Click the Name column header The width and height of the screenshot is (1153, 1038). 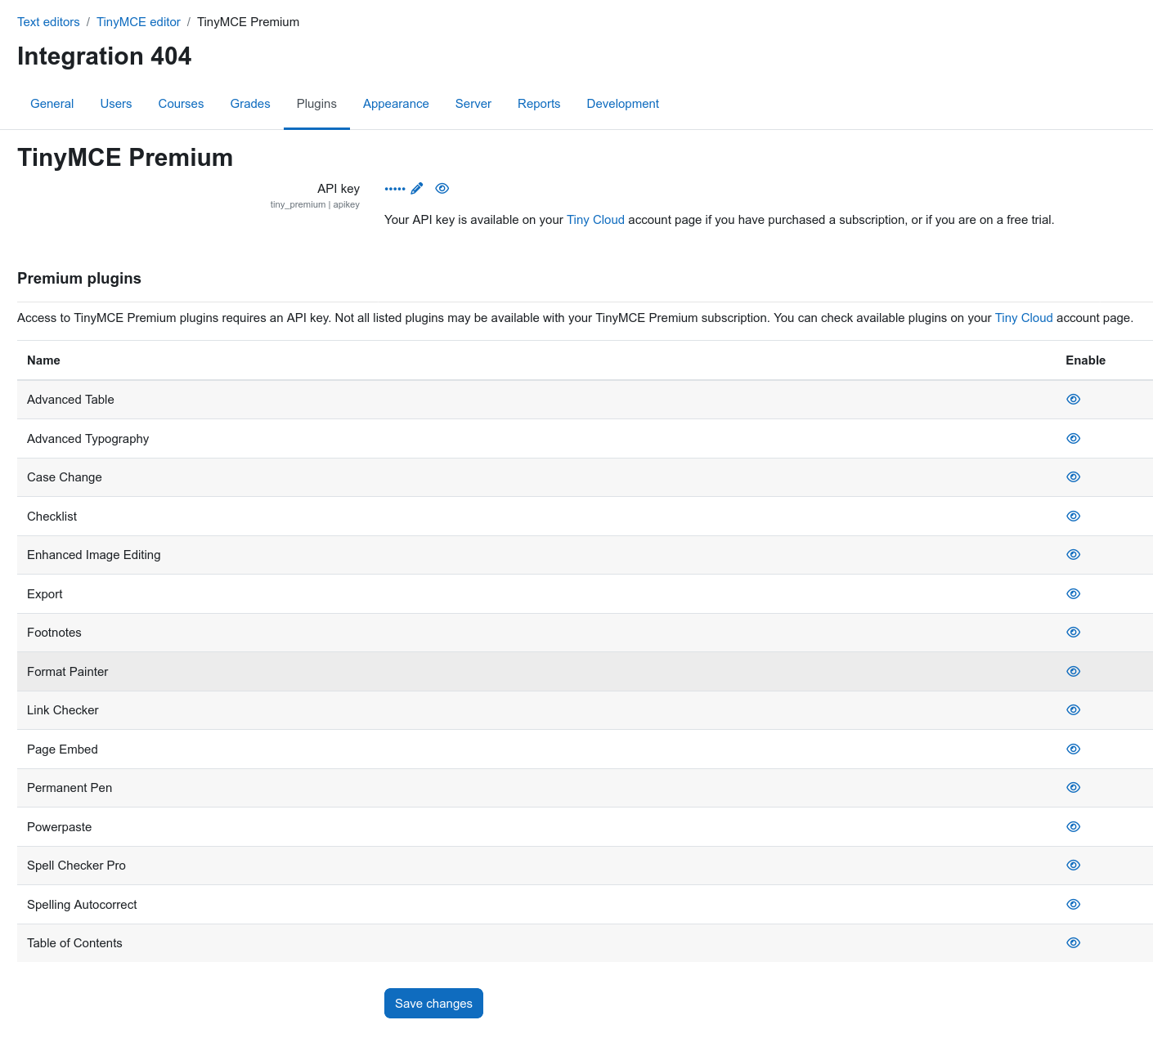coord(43,360)
